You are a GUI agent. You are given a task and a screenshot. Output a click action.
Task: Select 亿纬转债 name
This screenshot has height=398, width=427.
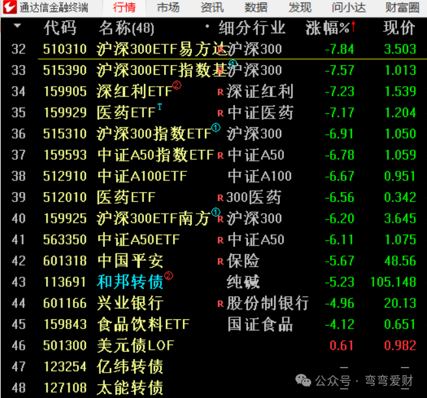tap(130, 367)
